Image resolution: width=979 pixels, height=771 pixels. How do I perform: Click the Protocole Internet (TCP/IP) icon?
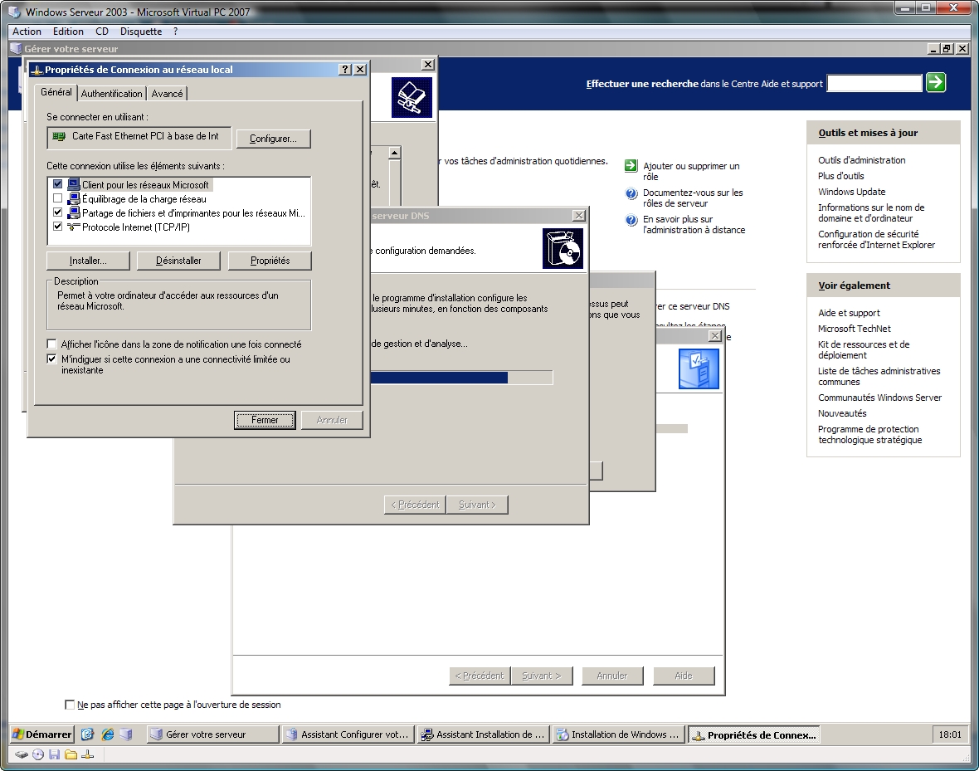point(74,227)
